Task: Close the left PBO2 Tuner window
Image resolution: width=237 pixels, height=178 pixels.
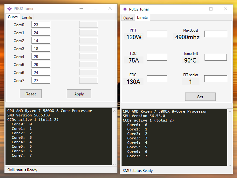Action: click(110, 8)
